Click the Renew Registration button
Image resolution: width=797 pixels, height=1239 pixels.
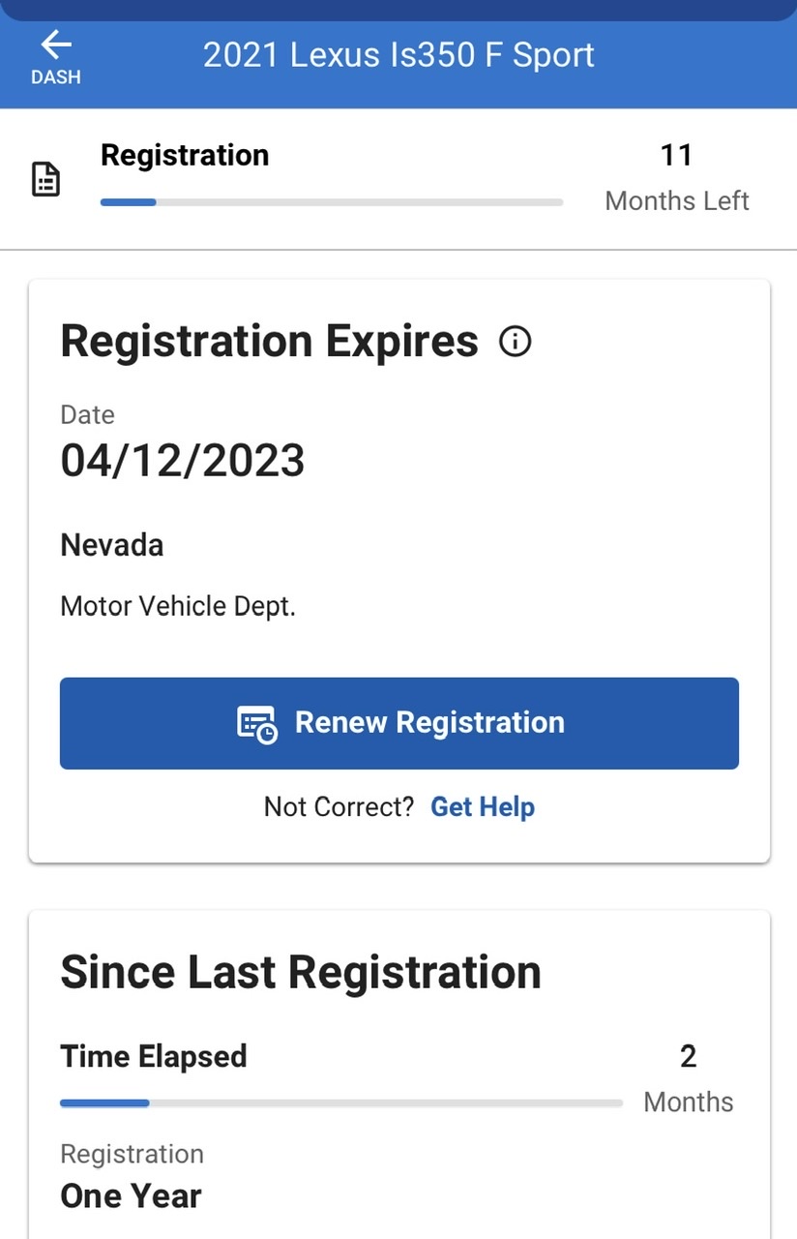(399, 723)
